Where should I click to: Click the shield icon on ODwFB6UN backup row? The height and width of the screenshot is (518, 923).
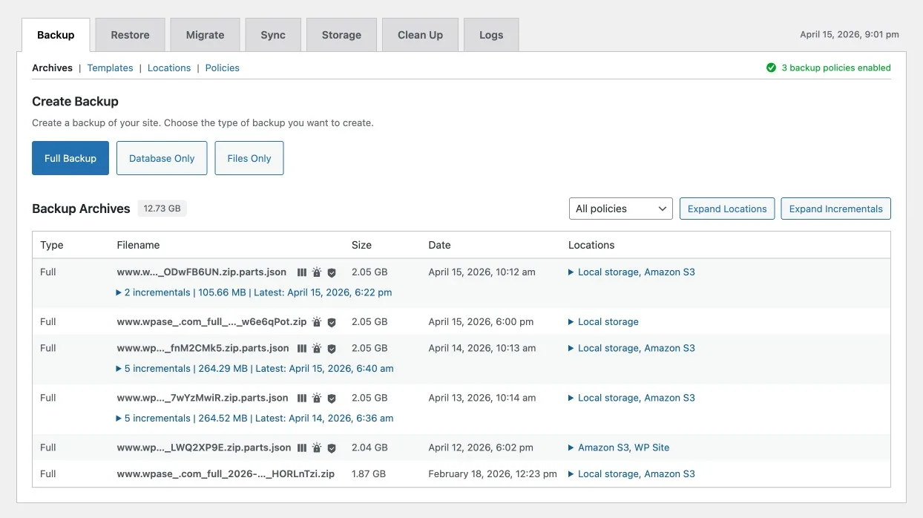(332, 272)
